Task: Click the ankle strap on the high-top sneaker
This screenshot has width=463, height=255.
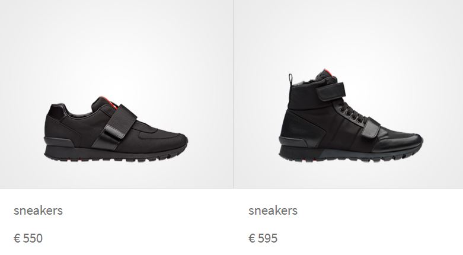Action: coord(331,91)
